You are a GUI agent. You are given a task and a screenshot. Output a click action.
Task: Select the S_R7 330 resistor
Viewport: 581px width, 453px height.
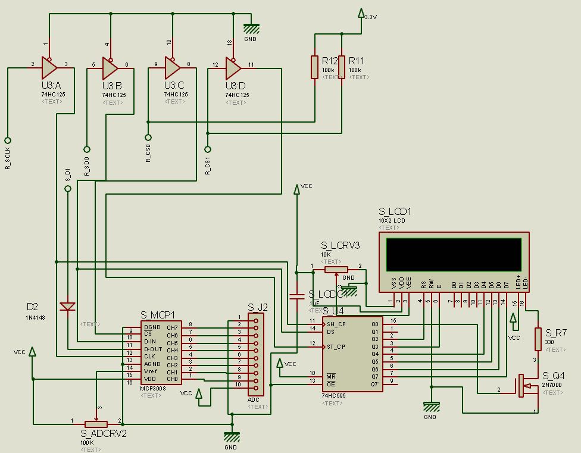pos(538,339)
